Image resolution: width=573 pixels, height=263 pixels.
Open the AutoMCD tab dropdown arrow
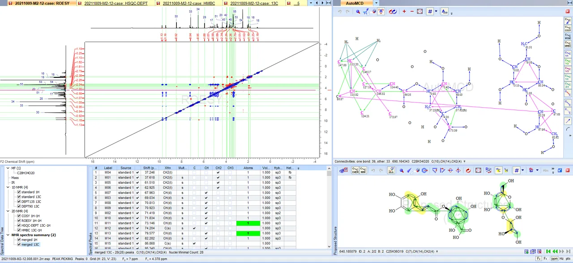[x=376, y=3]
